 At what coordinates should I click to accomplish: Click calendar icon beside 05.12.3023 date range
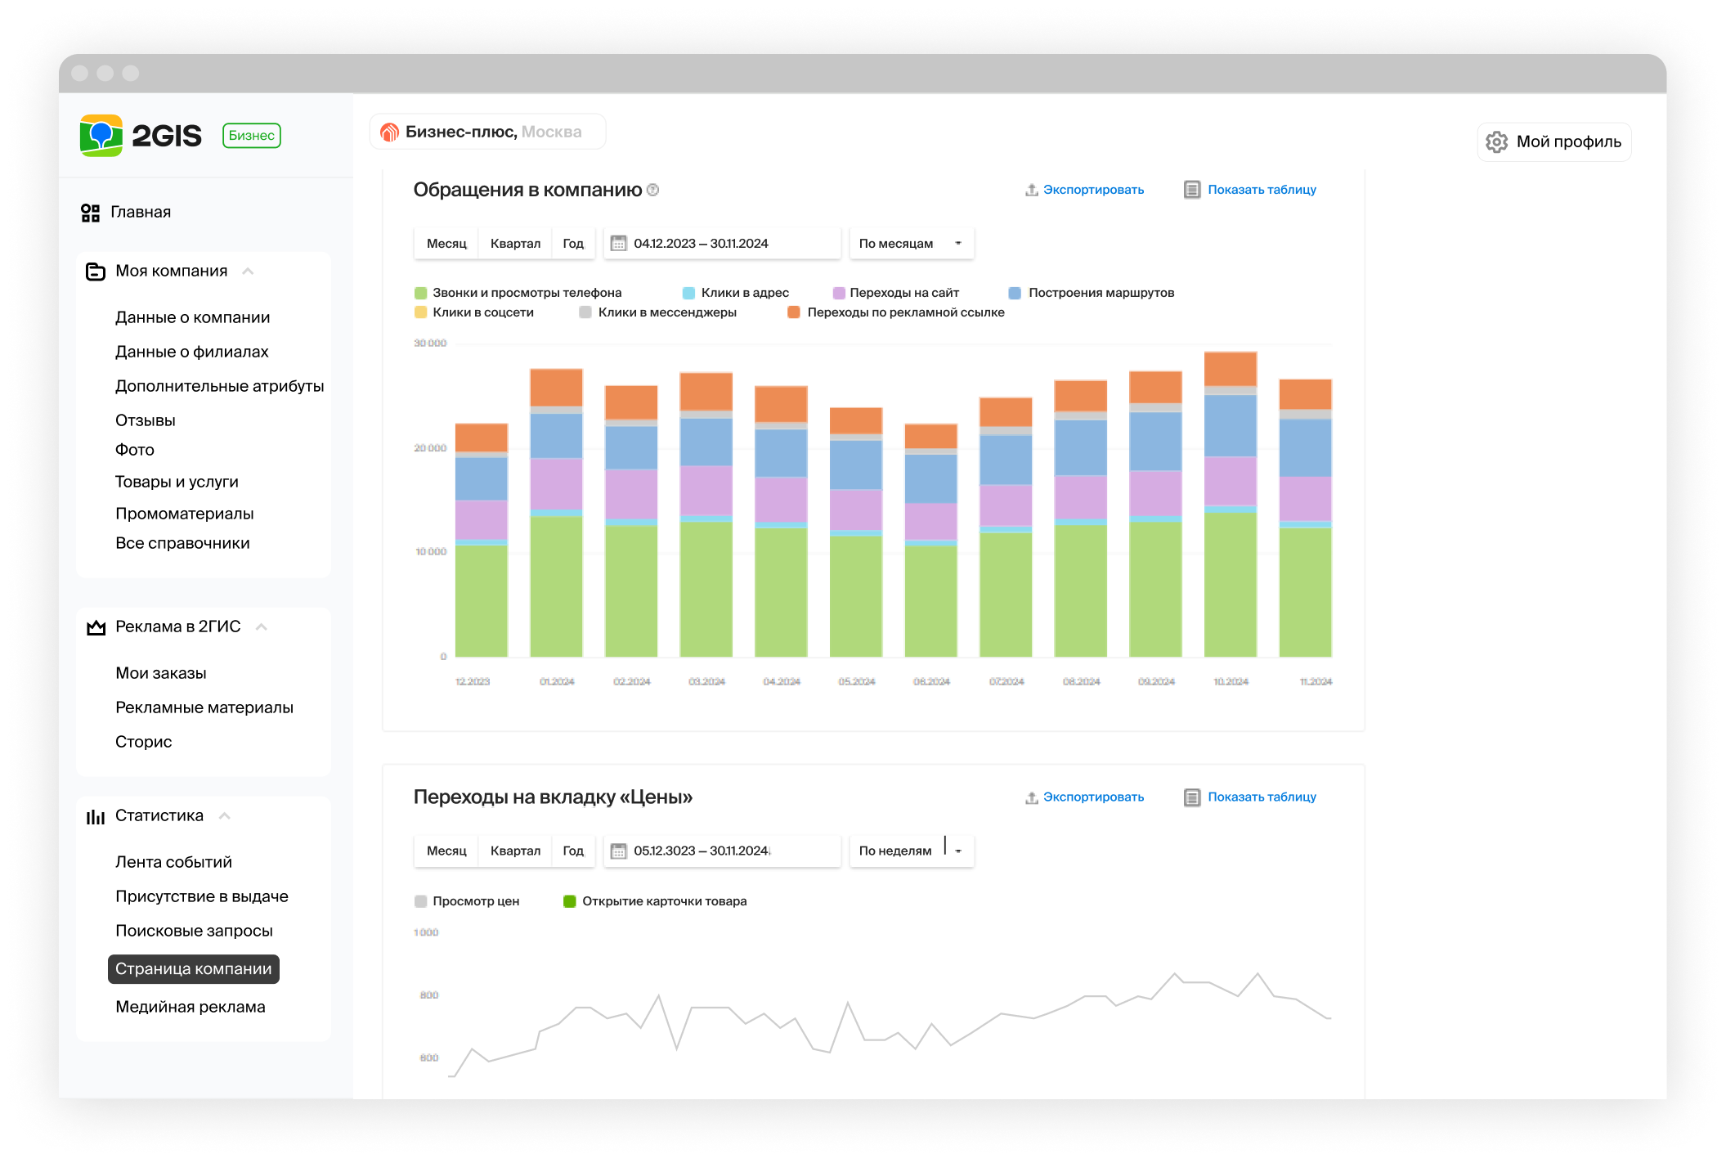[x=619, y=851]
